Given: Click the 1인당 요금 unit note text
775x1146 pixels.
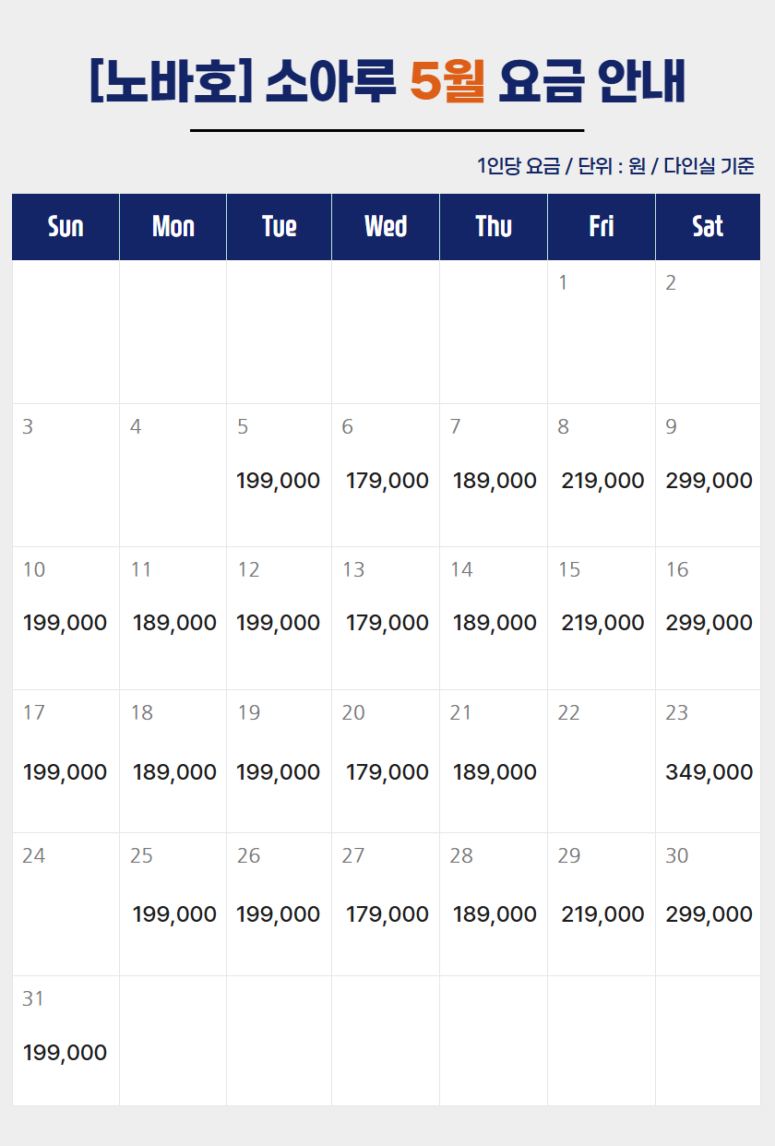Looking at the screenshot, I should point(615,166).
